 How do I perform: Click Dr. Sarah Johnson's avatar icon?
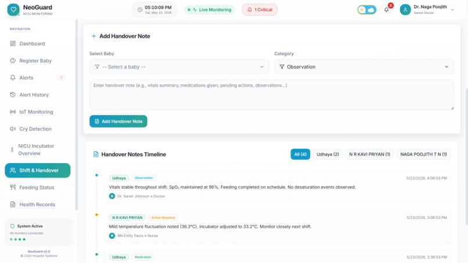pyautogui.click(x=112, y=196)
